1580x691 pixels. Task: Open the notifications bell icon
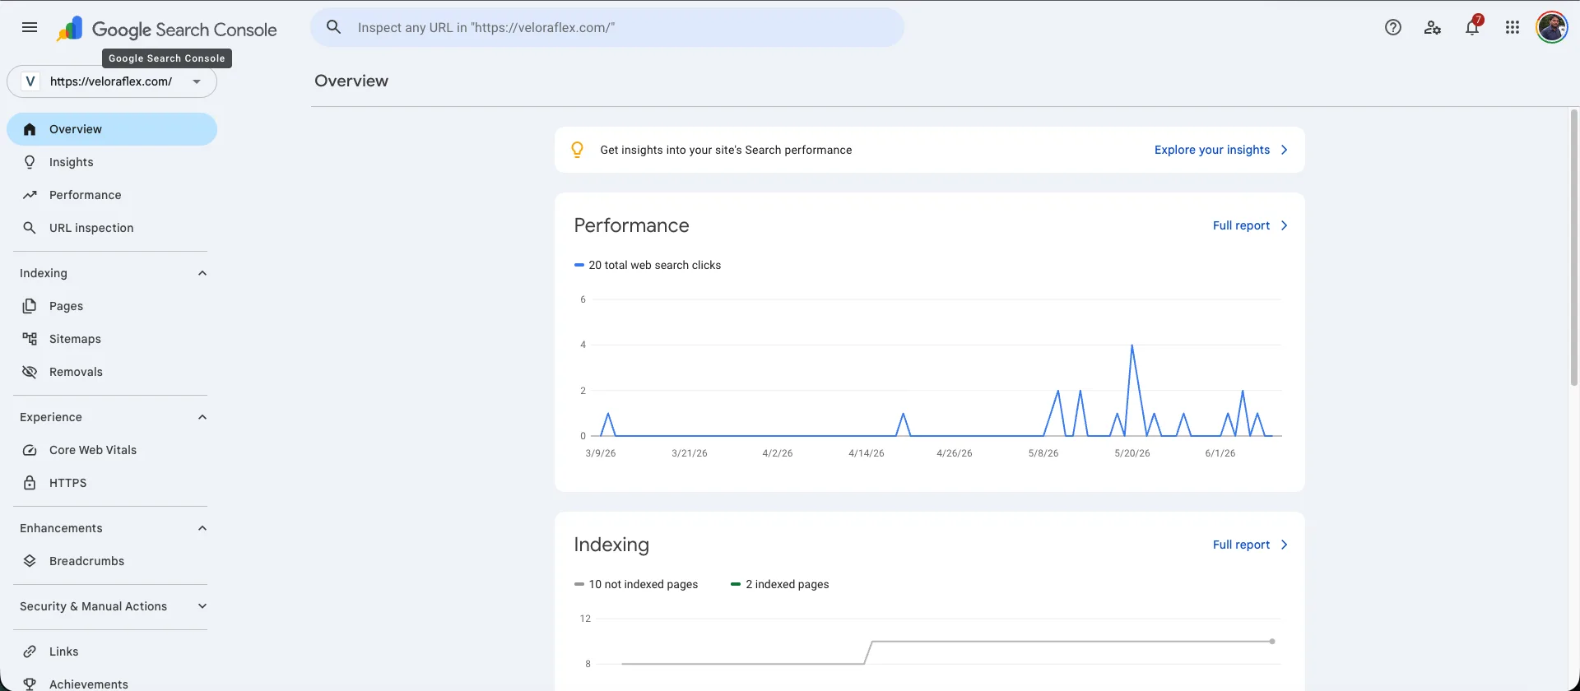click(1472, 27)
